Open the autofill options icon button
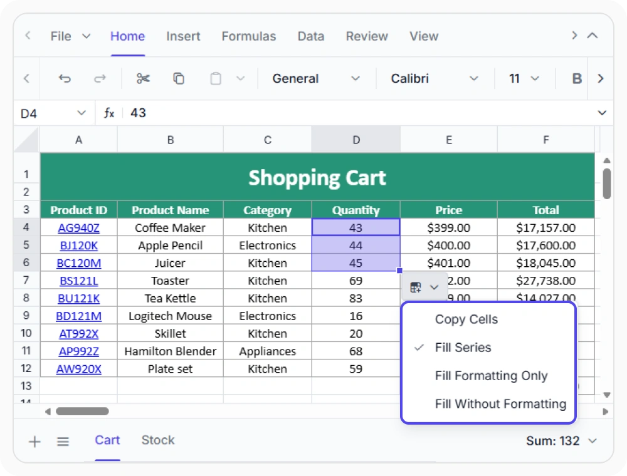Viewport: 627px width, 476px height. (x=416, y=287)
